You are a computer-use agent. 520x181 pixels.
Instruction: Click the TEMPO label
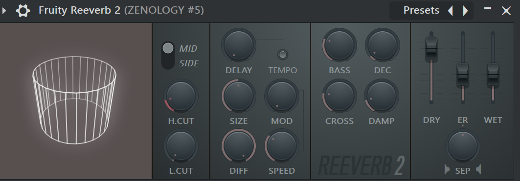coord(283,70)
